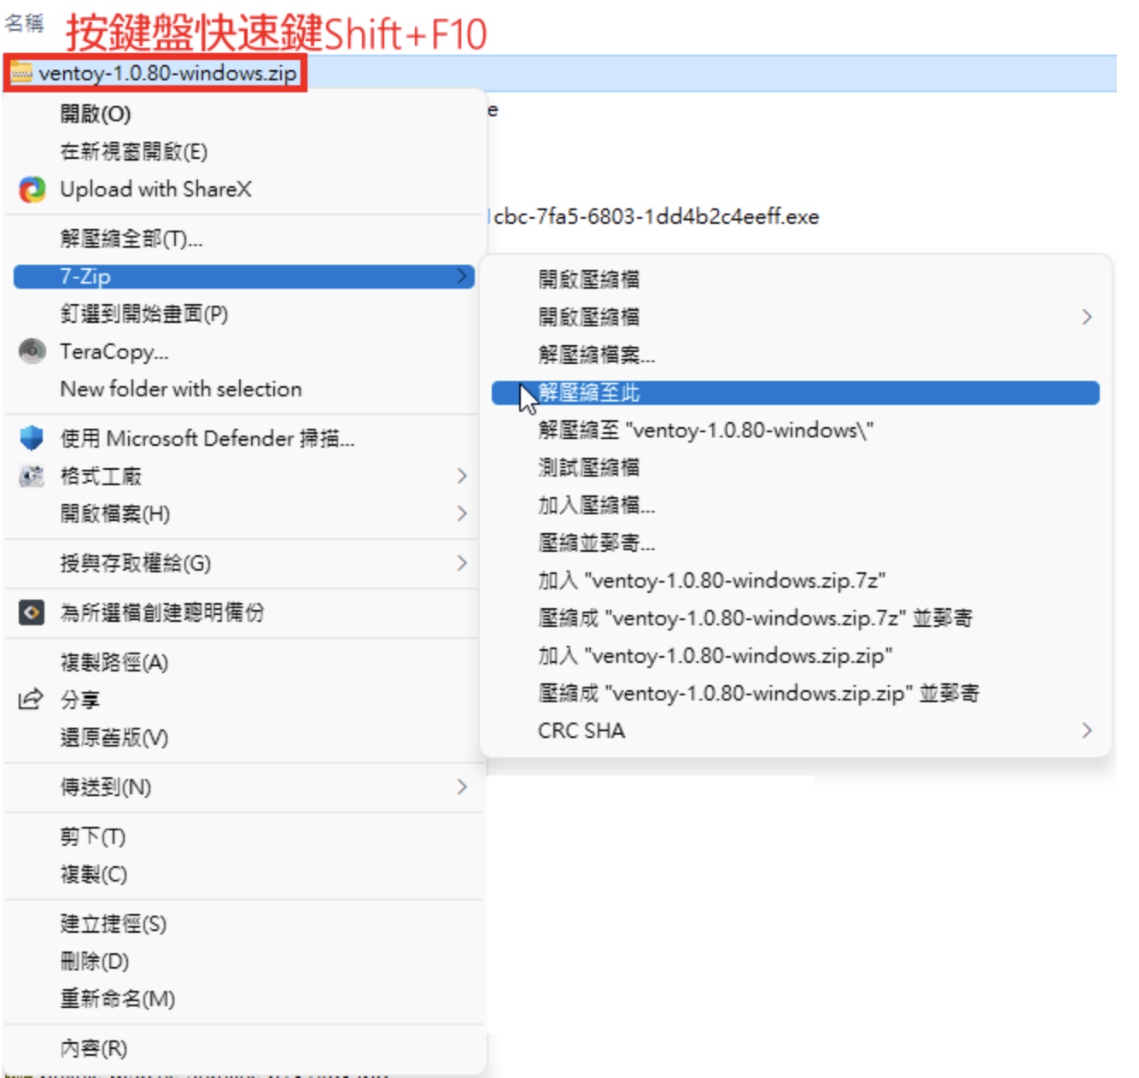Select 壓縮成 "ventoy-1.0.80-windows.zip.zip" 並郵寄
This screenshot has height=1078, width=1139.
[796, 693]
